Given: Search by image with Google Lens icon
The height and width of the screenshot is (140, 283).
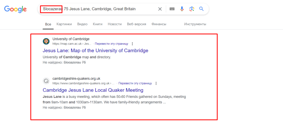Looking at the screenshot, I should coord(192,9).
